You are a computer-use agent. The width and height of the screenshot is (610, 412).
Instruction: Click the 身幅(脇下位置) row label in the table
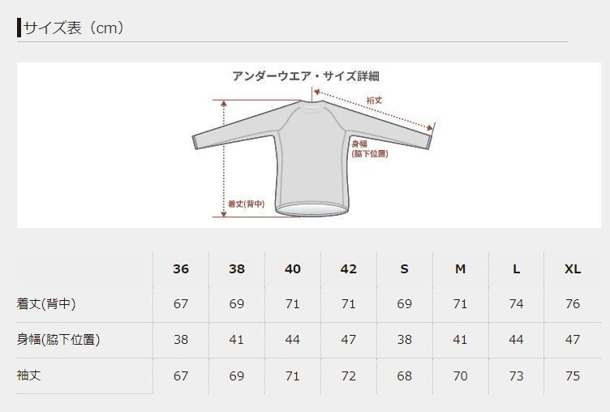(58, 340)
